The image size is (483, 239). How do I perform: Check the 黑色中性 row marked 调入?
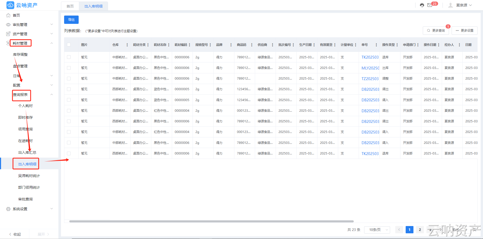pos(69,143)
